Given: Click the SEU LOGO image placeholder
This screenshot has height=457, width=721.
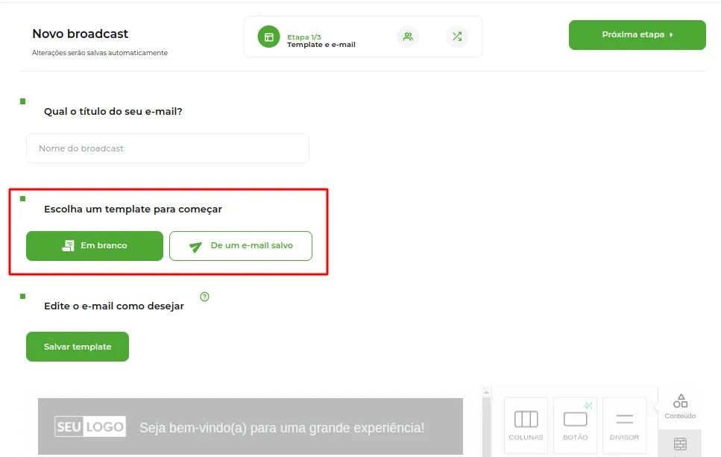Looking at the screenshot, I should (90, 426).
